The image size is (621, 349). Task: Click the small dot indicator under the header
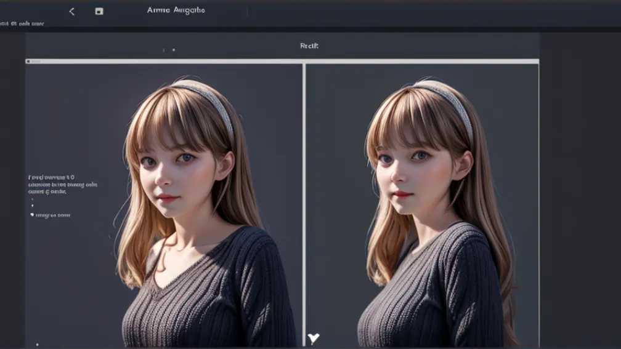[x=174, y=50]
